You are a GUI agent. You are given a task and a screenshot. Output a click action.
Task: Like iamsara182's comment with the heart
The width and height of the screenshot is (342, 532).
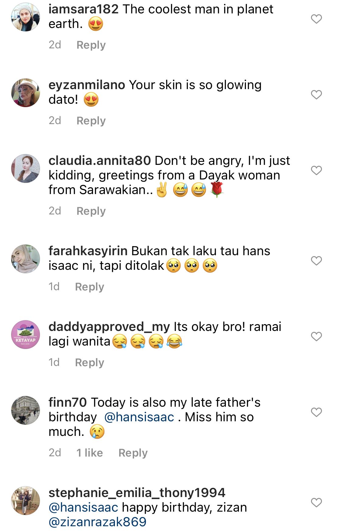point(316,19)
